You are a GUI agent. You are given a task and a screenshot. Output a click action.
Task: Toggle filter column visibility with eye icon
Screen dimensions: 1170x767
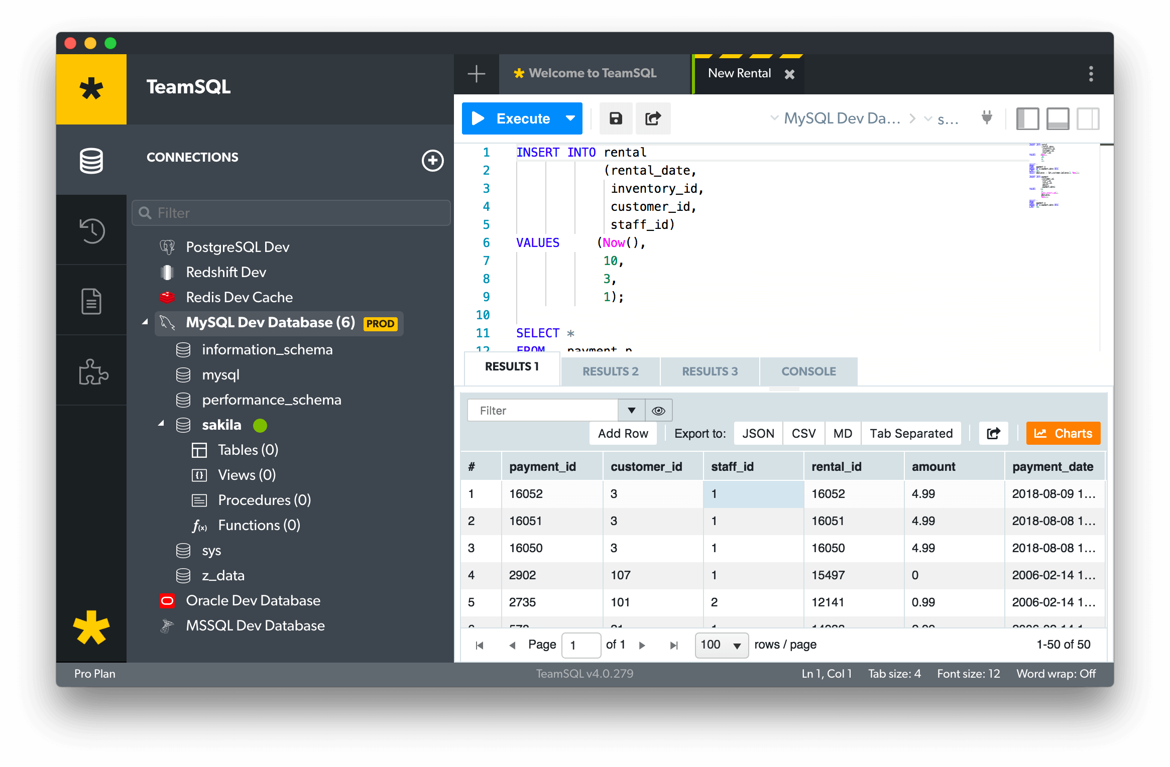[x=658, y=410]
